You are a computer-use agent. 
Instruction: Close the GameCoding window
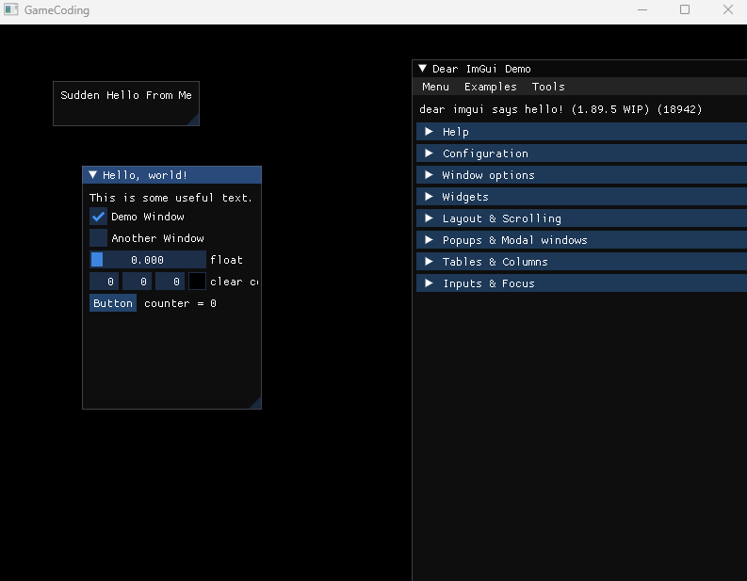coord(727,9)
